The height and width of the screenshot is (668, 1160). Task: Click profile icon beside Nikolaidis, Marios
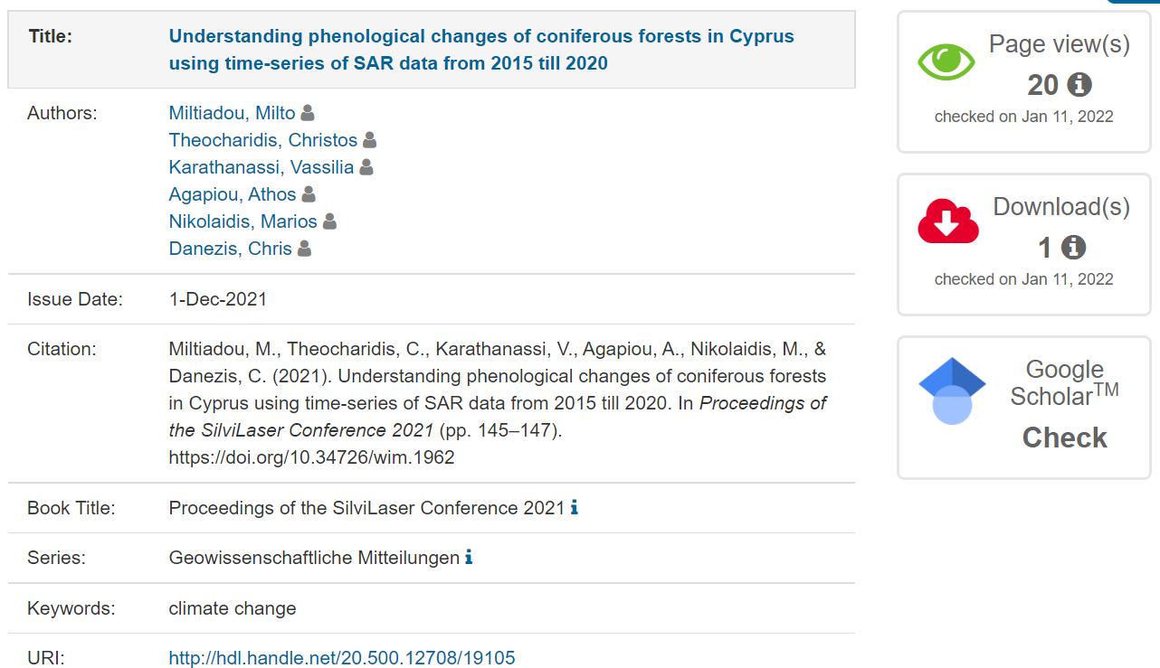[329, 221]
